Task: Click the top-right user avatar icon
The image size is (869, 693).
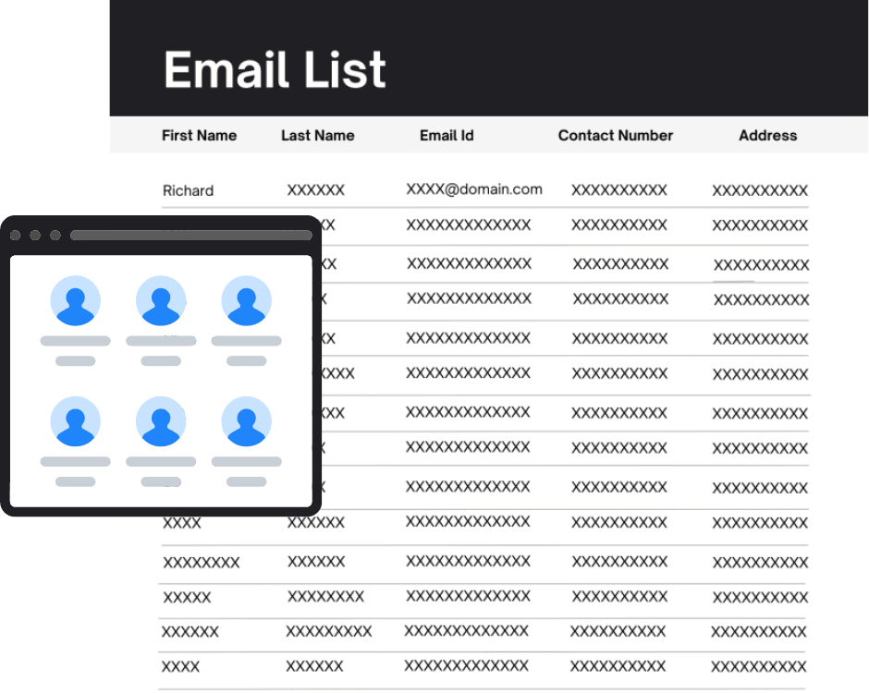Action: click(x=246, y=301)
